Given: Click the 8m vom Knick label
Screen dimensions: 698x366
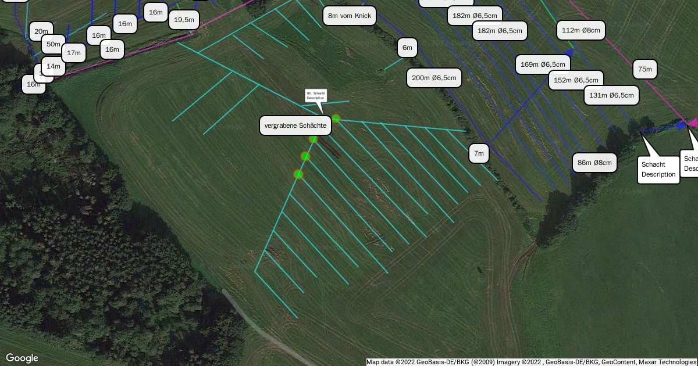Looking at the screenshot, I should (x=350, y=15).
